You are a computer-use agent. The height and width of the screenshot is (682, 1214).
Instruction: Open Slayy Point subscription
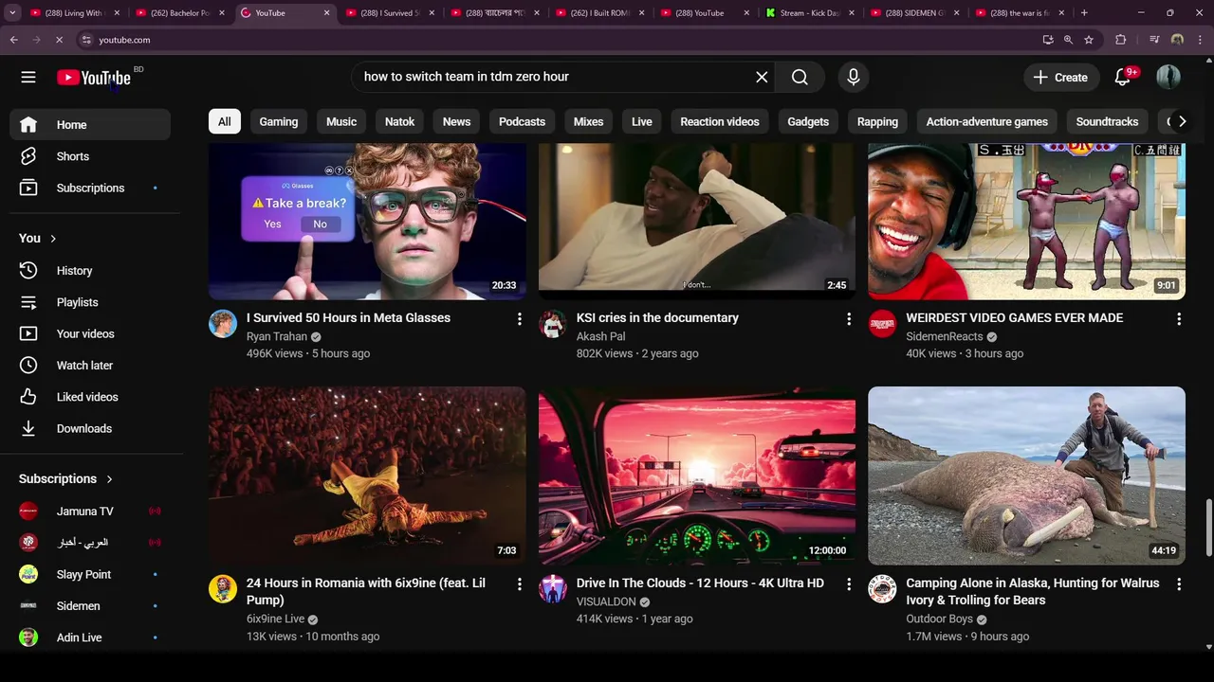click(90, 574)
